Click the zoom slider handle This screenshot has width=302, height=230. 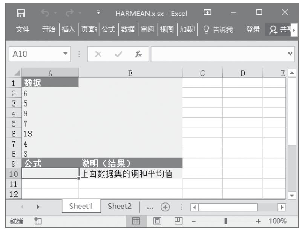tap(226, 221)
